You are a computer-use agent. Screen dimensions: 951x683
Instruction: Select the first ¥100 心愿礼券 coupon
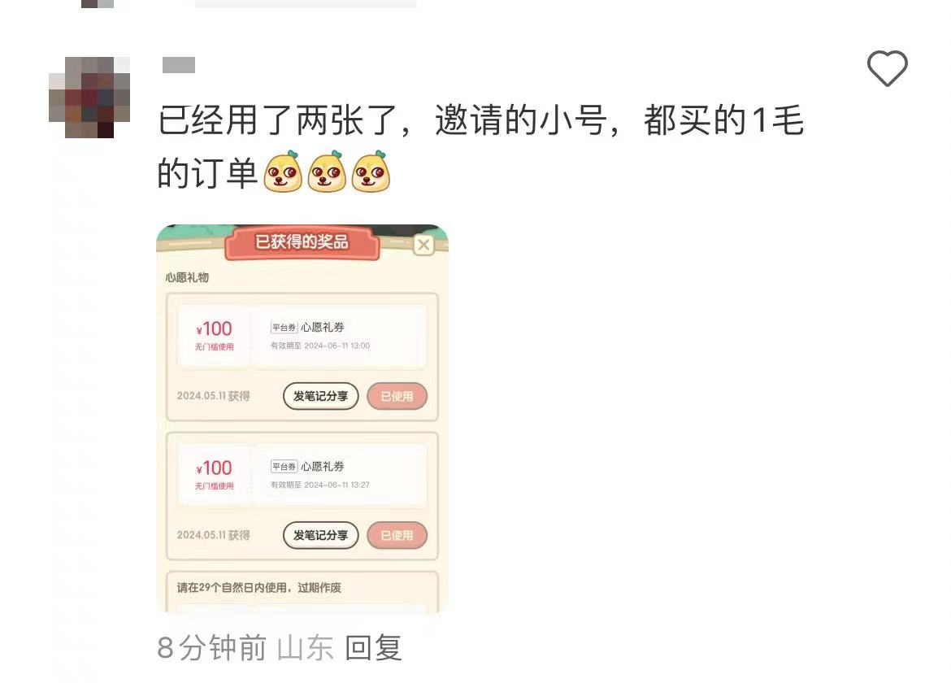click(x=302, y=336)
